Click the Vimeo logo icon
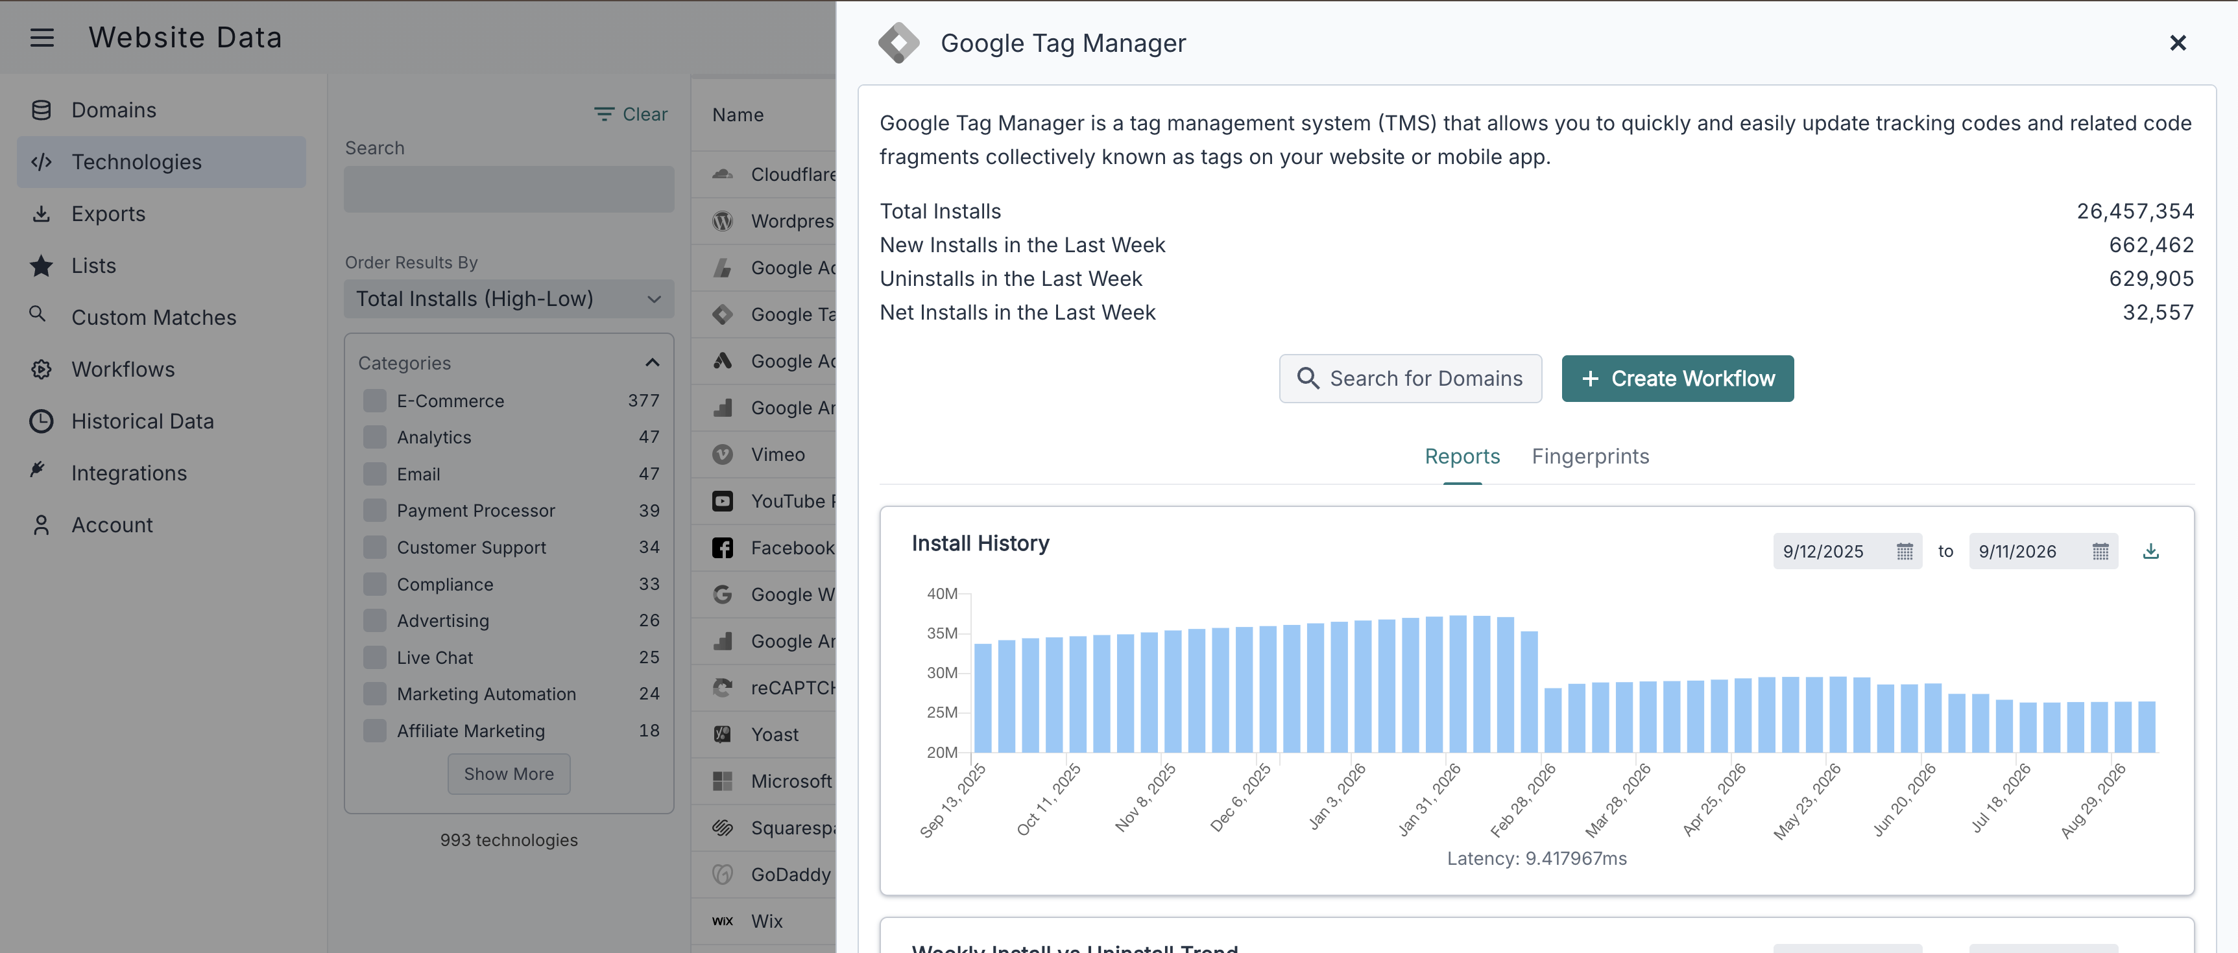2238x953 pixels. pos(722,454)
